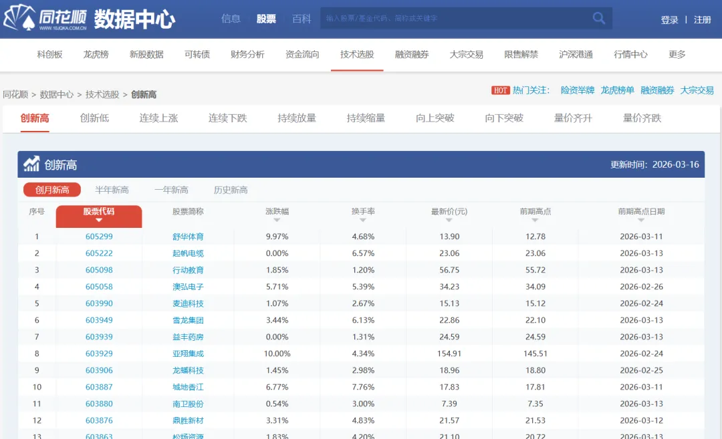Open stock name 澳弘电子
The width and height of the screenshot is (722, 439).
(x=188, y=287)
